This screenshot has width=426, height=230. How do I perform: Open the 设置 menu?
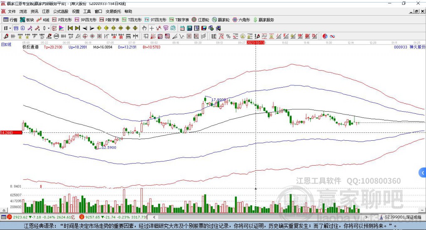(76, 11)
